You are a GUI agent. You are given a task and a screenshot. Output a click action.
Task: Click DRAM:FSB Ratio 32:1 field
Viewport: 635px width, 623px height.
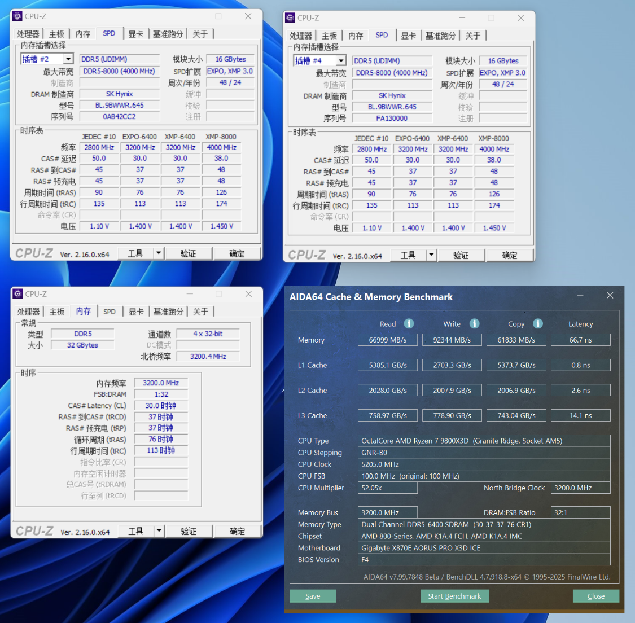pyautogui.click(x=581, y=512)
